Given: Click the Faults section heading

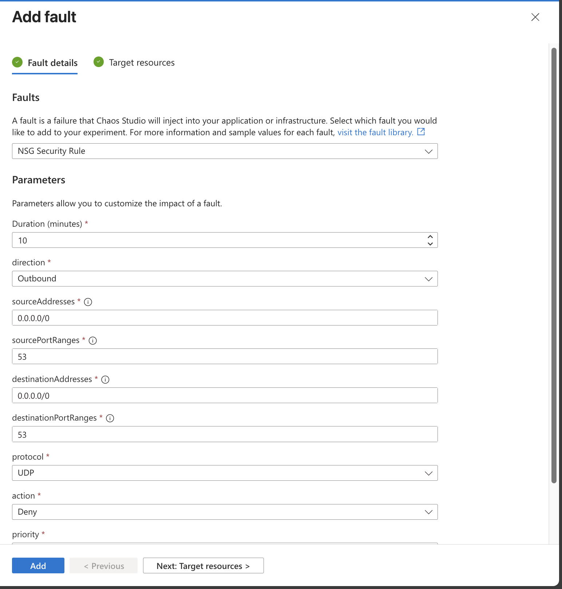Looking at the screenshot, I should [26, 98].
